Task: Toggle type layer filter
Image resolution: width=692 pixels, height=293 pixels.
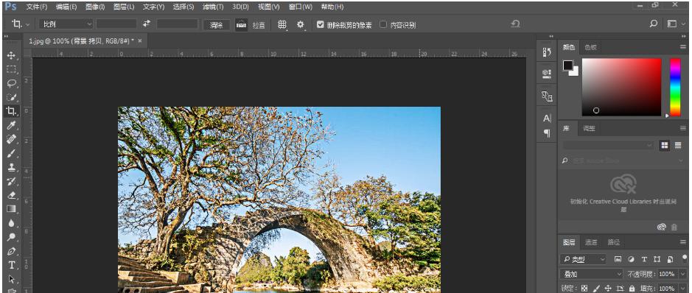Action: tap(644, 260)
